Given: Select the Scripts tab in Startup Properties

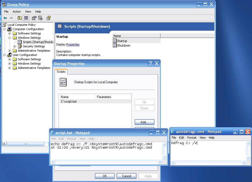Looking at the screenshot, I should 61,72.
